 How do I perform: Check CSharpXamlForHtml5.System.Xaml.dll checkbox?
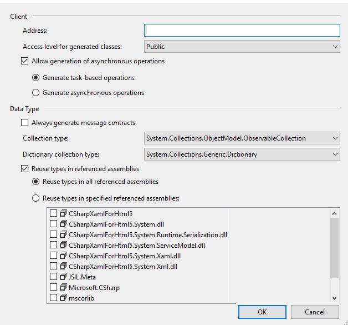[x=54, y=256]
